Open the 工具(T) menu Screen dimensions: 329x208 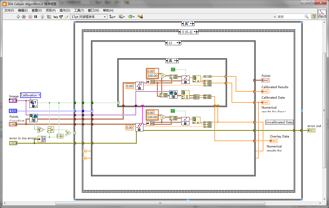pos(79,10)
